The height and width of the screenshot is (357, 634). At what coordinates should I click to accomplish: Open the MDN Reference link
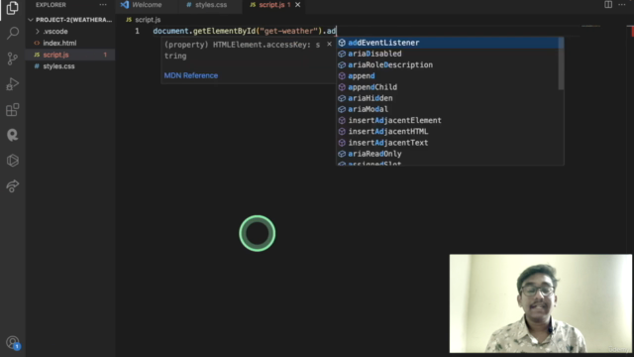191,75
